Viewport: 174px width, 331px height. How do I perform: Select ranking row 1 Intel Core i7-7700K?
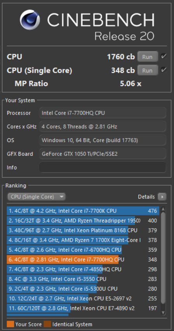[x=83, y=211]
